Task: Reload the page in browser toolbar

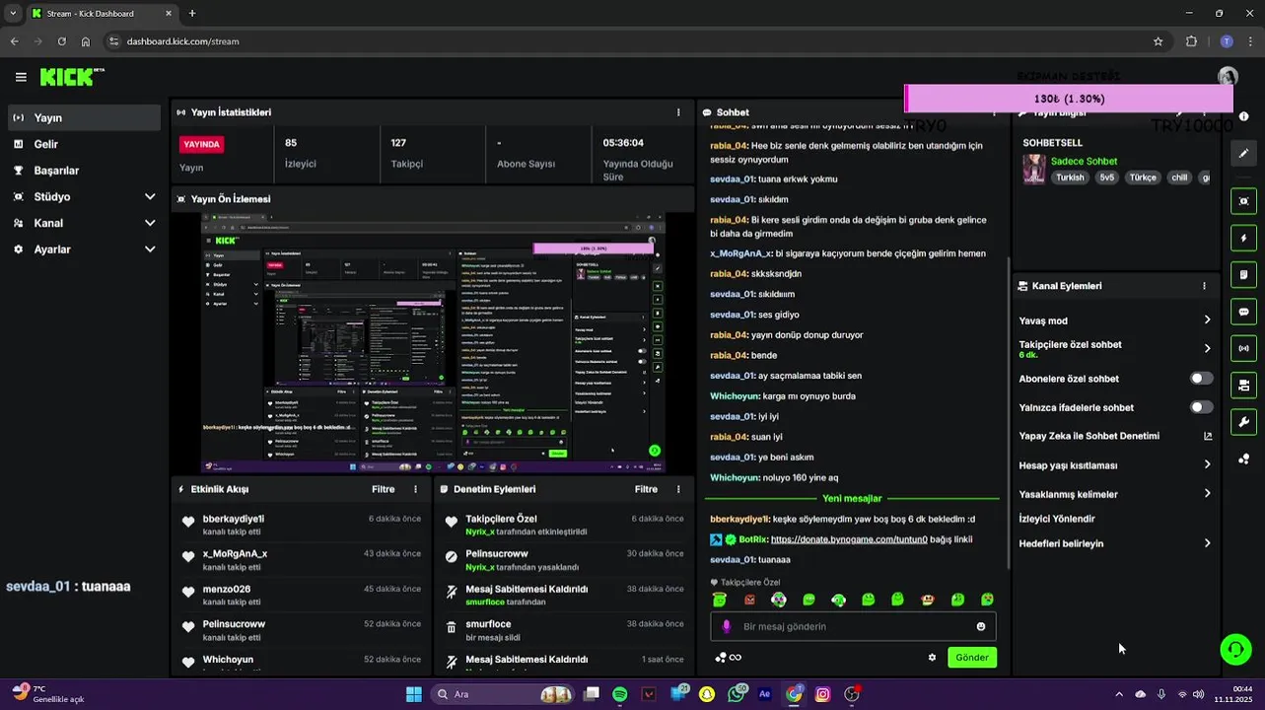Action: click(61, 41)
